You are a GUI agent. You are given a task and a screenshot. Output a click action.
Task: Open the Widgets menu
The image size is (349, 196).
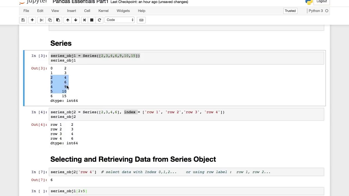pyautogui.click(x=123, y=11)
